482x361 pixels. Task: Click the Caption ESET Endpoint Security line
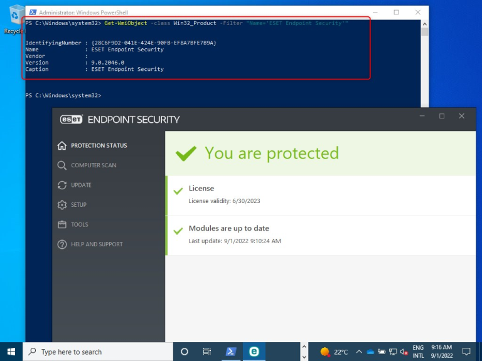coord(94,69)
